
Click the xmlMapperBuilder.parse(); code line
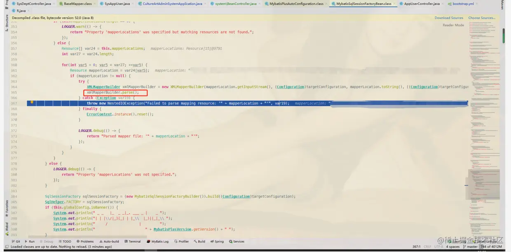113,92
